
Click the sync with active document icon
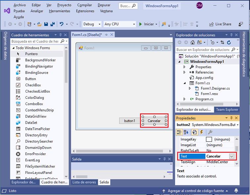(222, 42)
